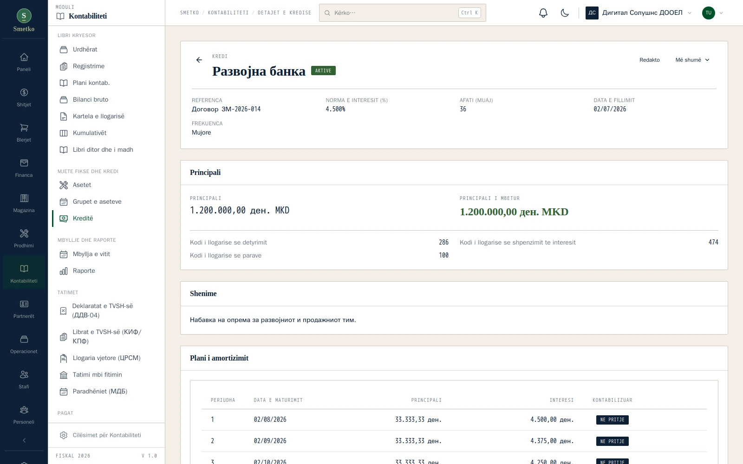Viewport: 743px width, 464px height.
Task: Open Bilanci bruto menu item
Action: tap(106, 100)
